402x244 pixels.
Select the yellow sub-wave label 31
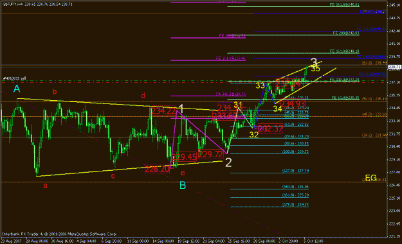(237, 105)
